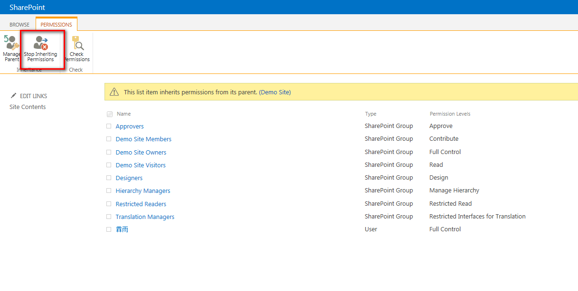Click Full Control in Demo Site Owners row
578x291 pixels.
pyautogui.click(x=445, y=152)
